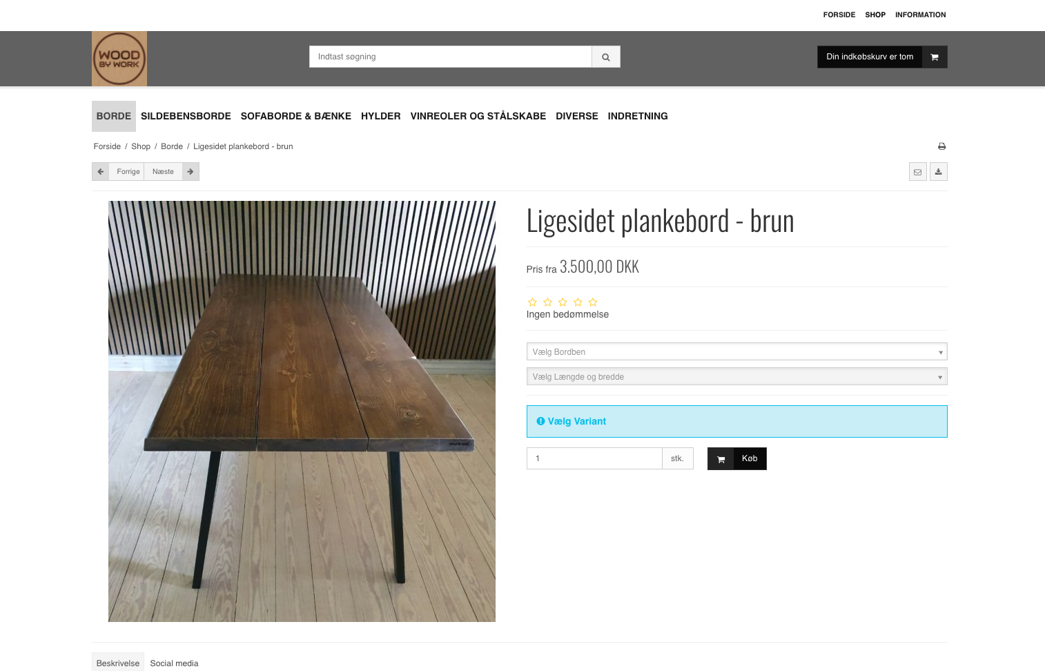1045x671 pixels.
Task: Open the Sildebensborde menu category
Action: pyautogui.click(x=186, y=116)
